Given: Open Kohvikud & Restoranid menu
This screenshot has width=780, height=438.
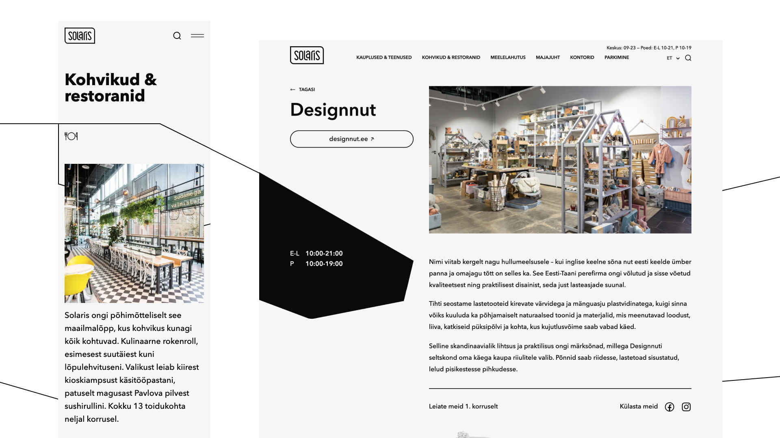Looking at the screenshot, I should pyautogui.click(x=451, y=58).
